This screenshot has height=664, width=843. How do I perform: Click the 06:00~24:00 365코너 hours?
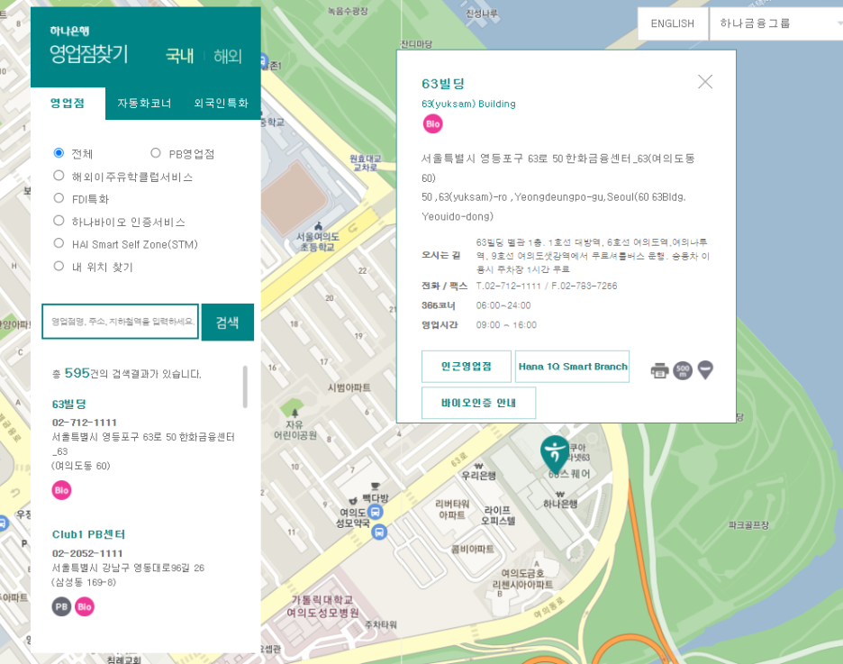coord(503,305)
